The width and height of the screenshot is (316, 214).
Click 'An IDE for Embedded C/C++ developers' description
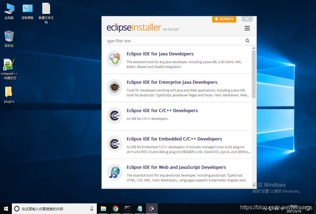tap(188, 149)
